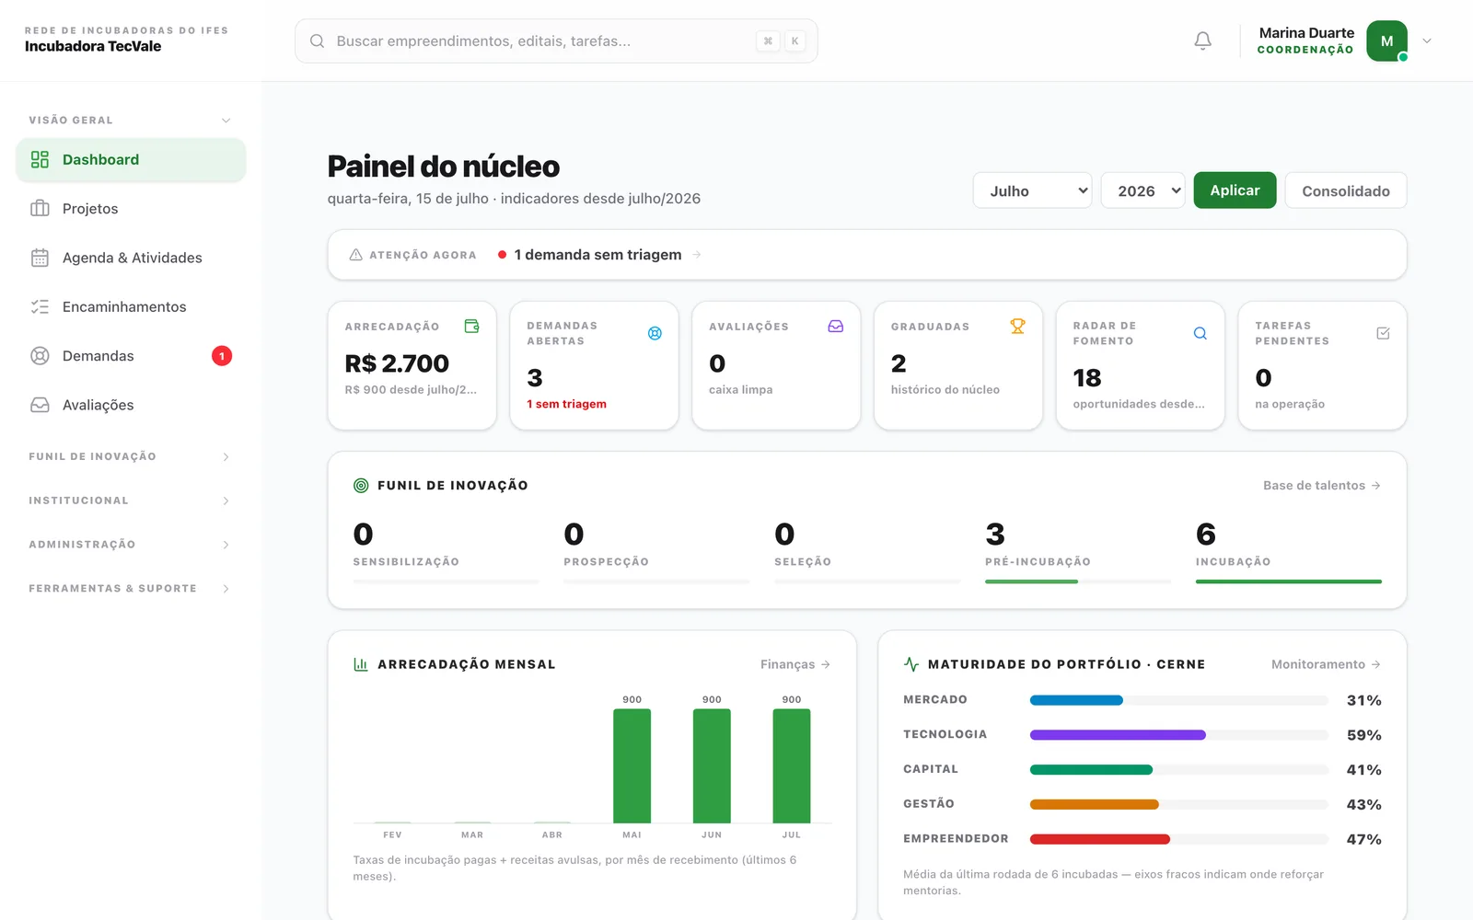This screenshot has width=1473, height=920.
Task: Expand the Ferramentas & Suporte section
Action: 131,589
